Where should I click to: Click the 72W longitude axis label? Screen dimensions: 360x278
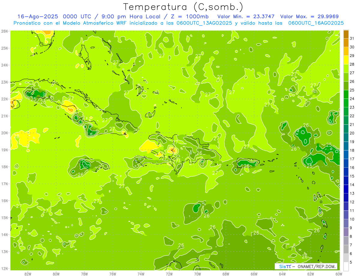point(169,274)
